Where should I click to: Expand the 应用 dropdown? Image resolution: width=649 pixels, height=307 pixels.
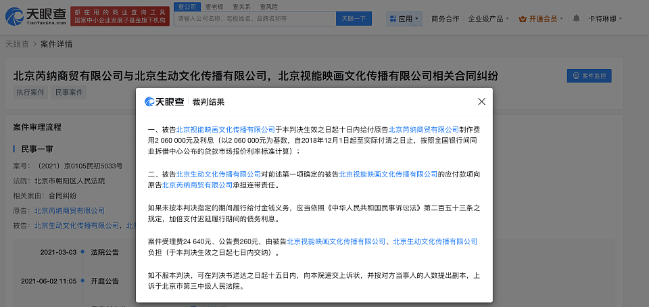(x=404, y=19)
